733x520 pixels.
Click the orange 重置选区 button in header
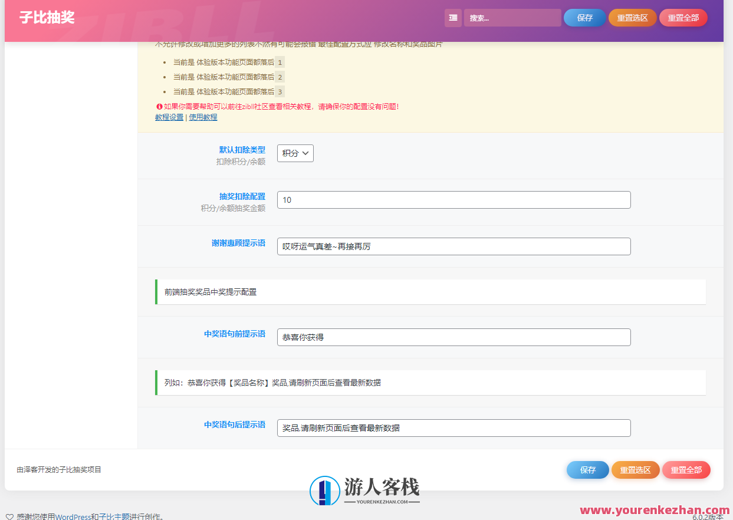click(x=632, y=18)
